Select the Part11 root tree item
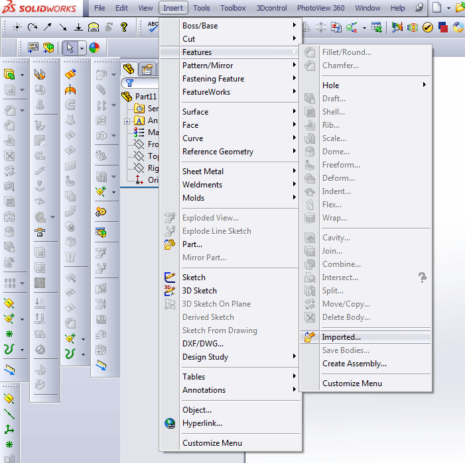 [139, 97]
